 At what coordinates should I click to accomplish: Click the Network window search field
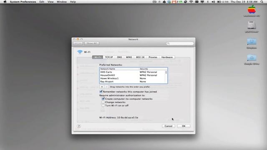tap(180, 43)
